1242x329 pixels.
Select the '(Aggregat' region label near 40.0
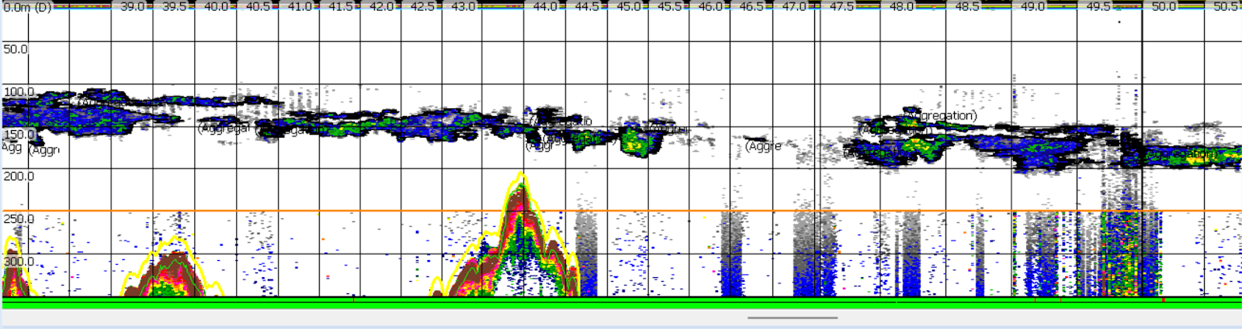224,128
